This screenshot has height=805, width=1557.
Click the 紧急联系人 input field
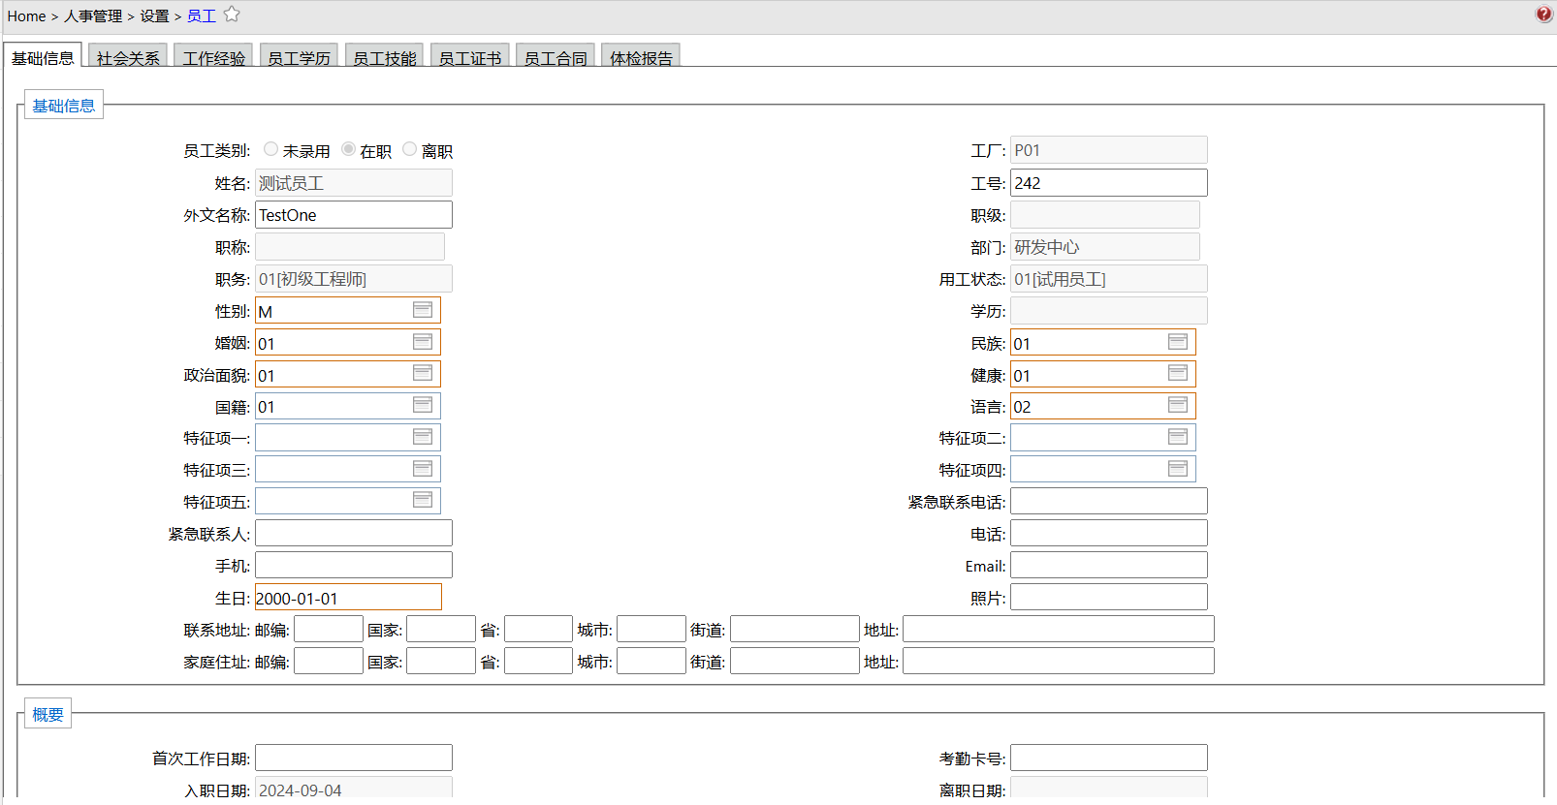point(354,533)
